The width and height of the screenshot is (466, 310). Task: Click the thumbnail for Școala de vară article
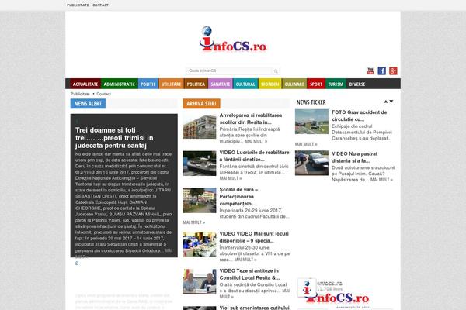200,201
